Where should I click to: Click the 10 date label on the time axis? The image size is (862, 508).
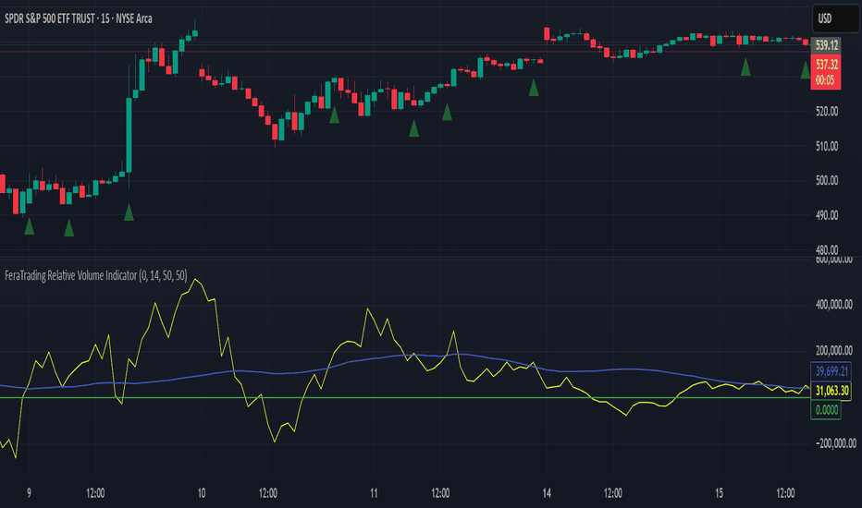pos(202,493)
